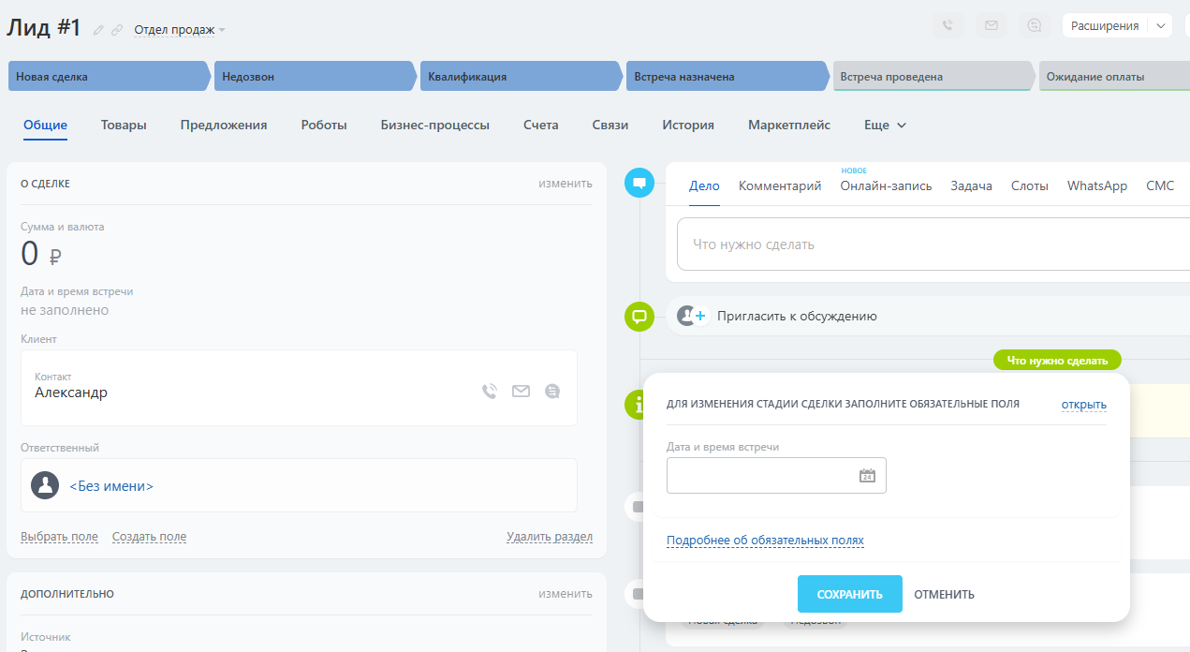This screenshot has height=652, width=1190.
Task: Open the Отдел продаж pipeline dropdown
Action: point(180,29)
